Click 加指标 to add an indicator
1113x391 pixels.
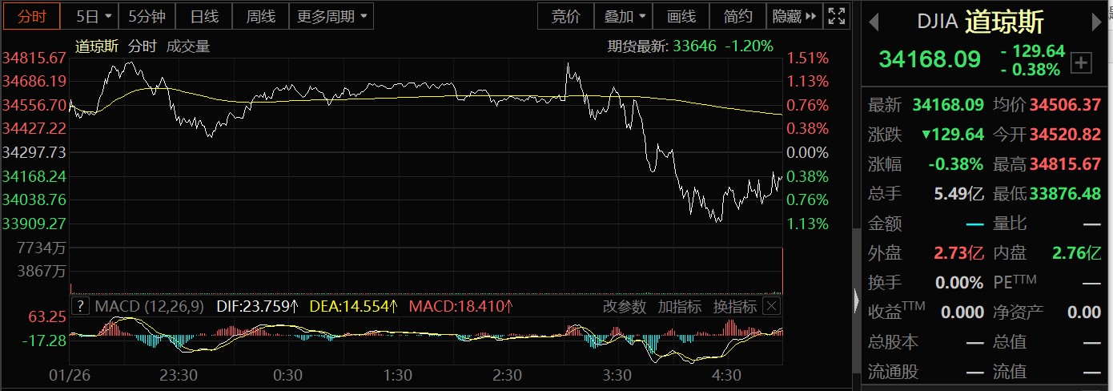680,306
